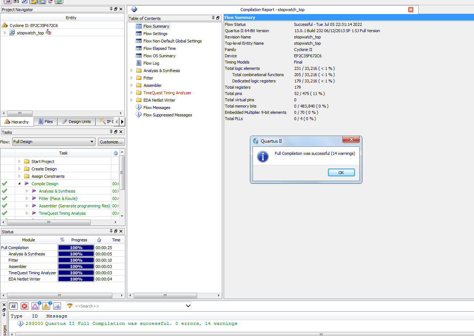The width and height of the screenshot is (474, 336).
Task: Click the EDA Netlist Writer progress bar
Action: click(x=76, y=279)
